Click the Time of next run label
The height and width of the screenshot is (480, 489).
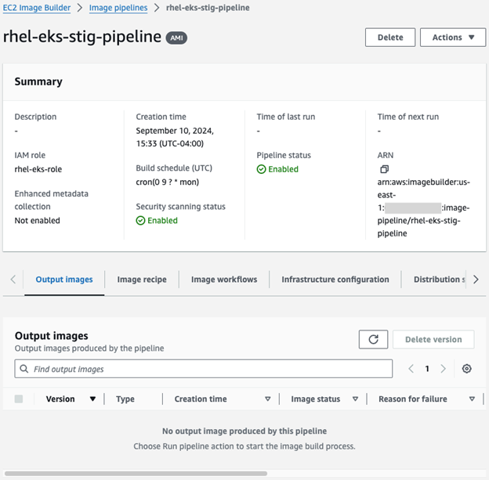pyautogui.click(x=408, y=117)
